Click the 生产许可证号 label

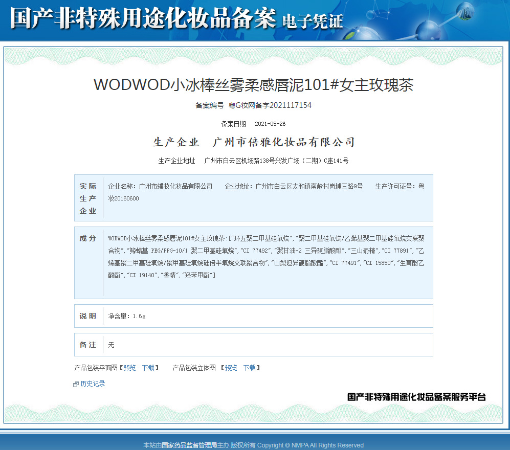(x=395, y=186)
